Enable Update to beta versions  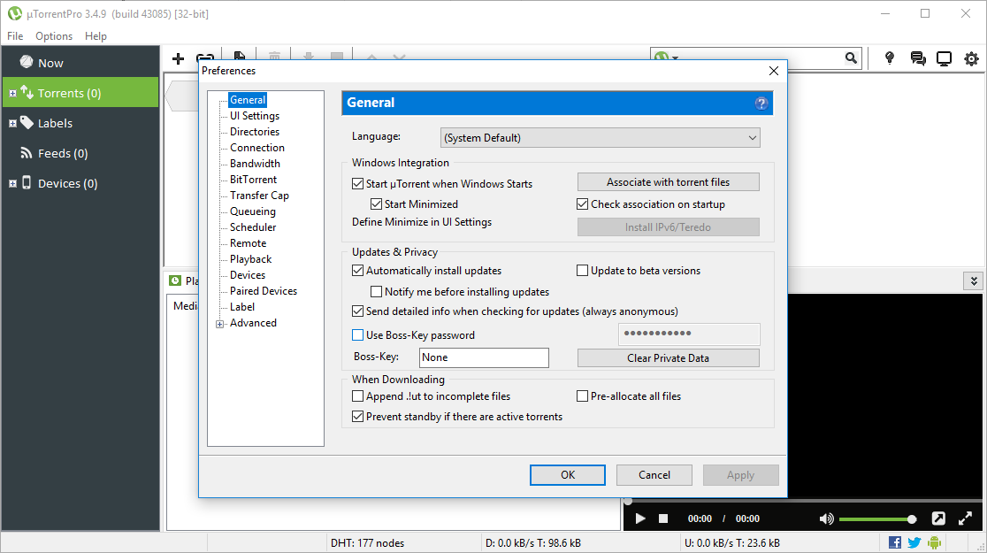point(582,270)
